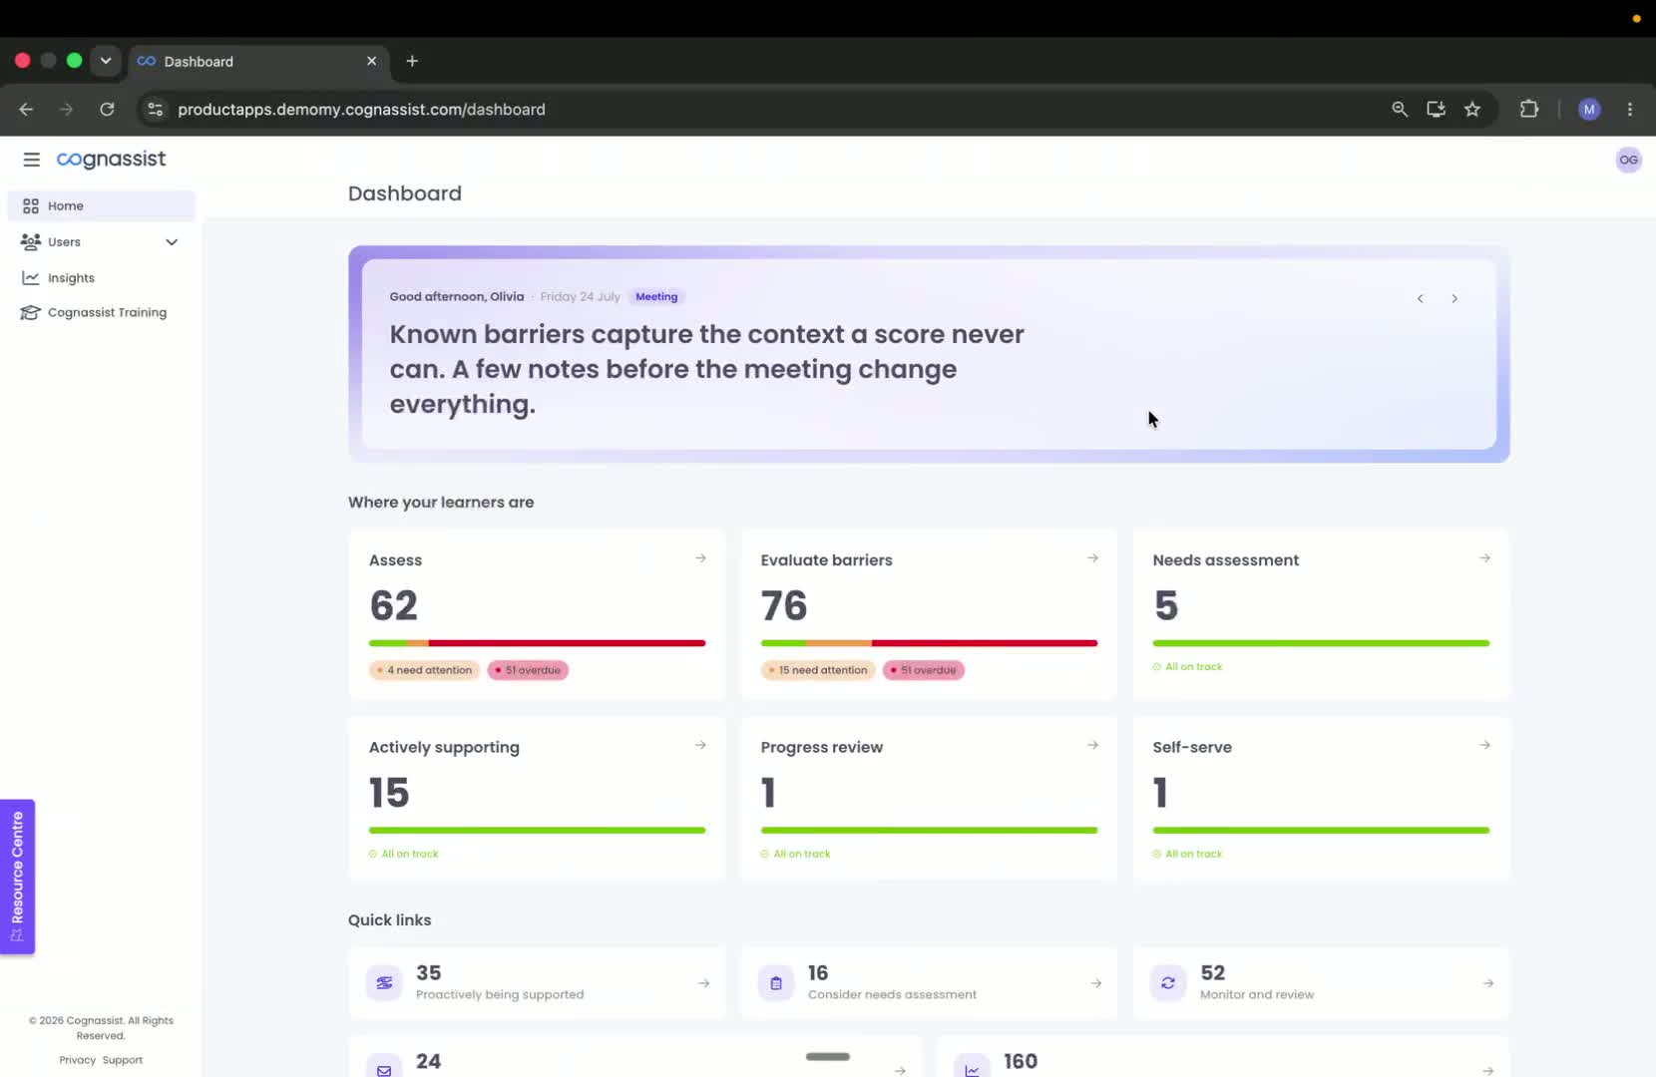Open the quick link showing 160
Image resolution: width=1656 pixels, height=1077 pixels.
1223,1057
